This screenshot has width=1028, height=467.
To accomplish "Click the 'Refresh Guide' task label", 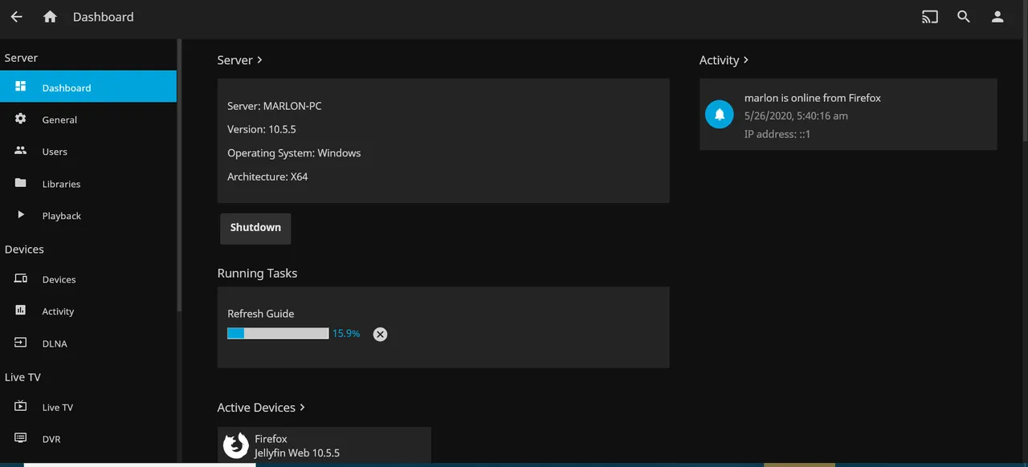I will [261, 314].
